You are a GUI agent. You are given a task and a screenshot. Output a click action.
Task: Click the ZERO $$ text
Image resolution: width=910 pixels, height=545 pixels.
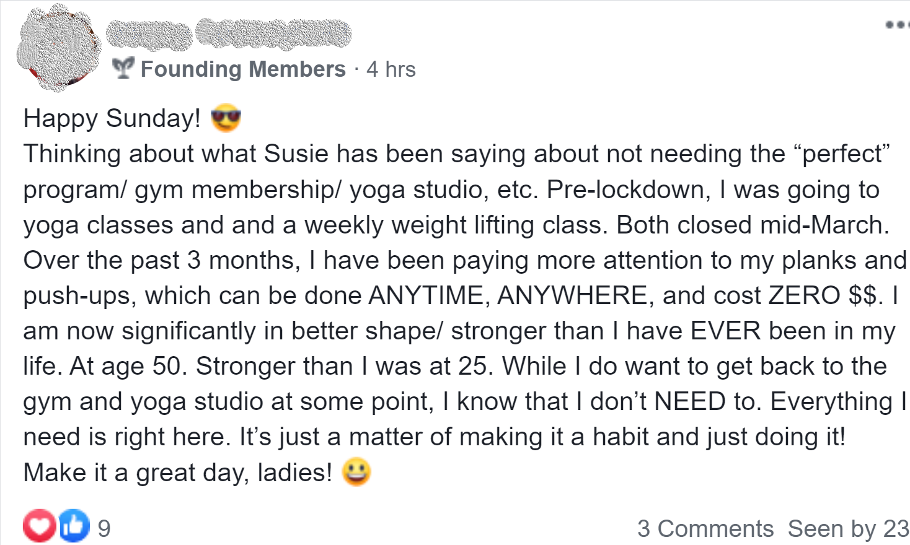823,295
